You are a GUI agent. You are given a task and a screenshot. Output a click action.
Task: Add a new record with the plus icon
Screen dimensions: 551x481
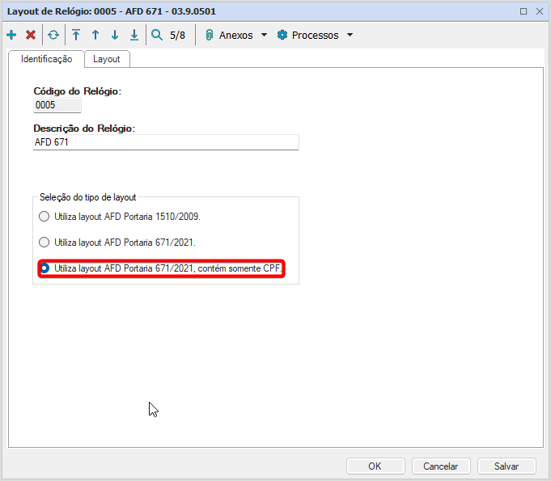[x=11, y=35]
